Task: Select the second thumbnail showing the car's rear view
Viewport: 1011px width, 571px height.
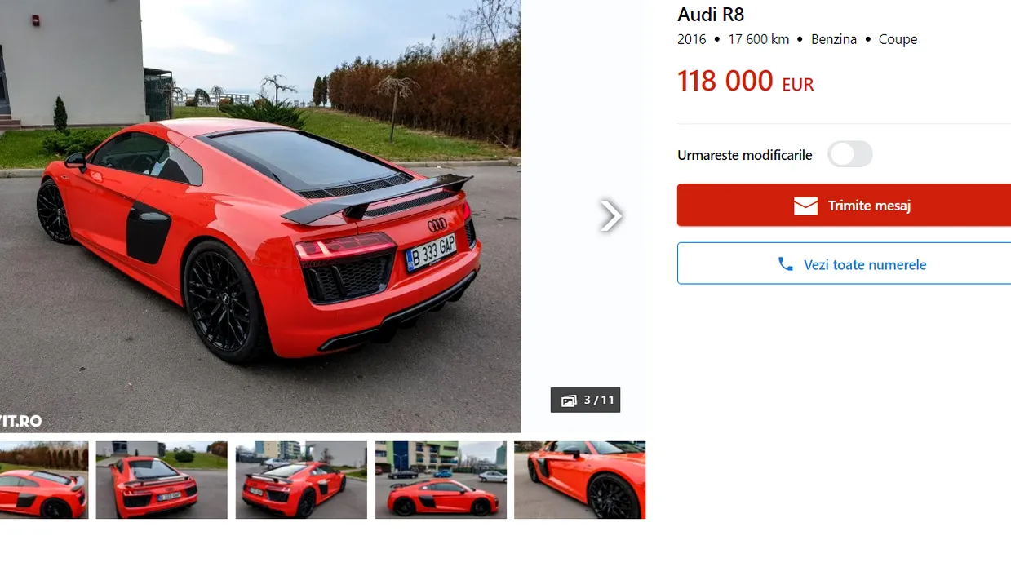Action: click(162, 480)
